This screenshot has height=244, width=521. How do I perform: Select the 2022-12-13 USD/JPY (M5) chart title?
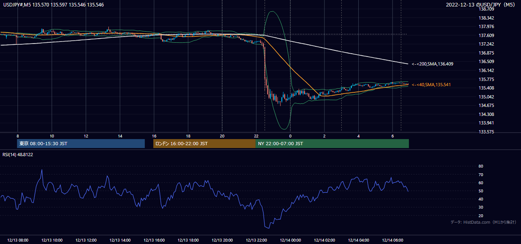coord(481,5)
